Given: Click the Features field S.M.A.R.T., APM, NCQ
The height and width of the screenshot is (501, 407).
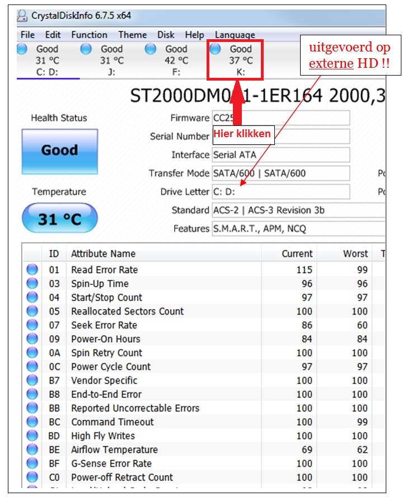Looking at the screenshot, I should 298,229.
